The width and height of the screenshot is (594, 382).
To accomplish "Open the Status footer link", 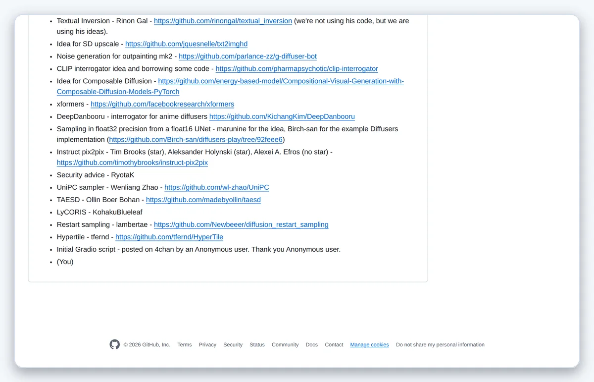I will point(257,345).
